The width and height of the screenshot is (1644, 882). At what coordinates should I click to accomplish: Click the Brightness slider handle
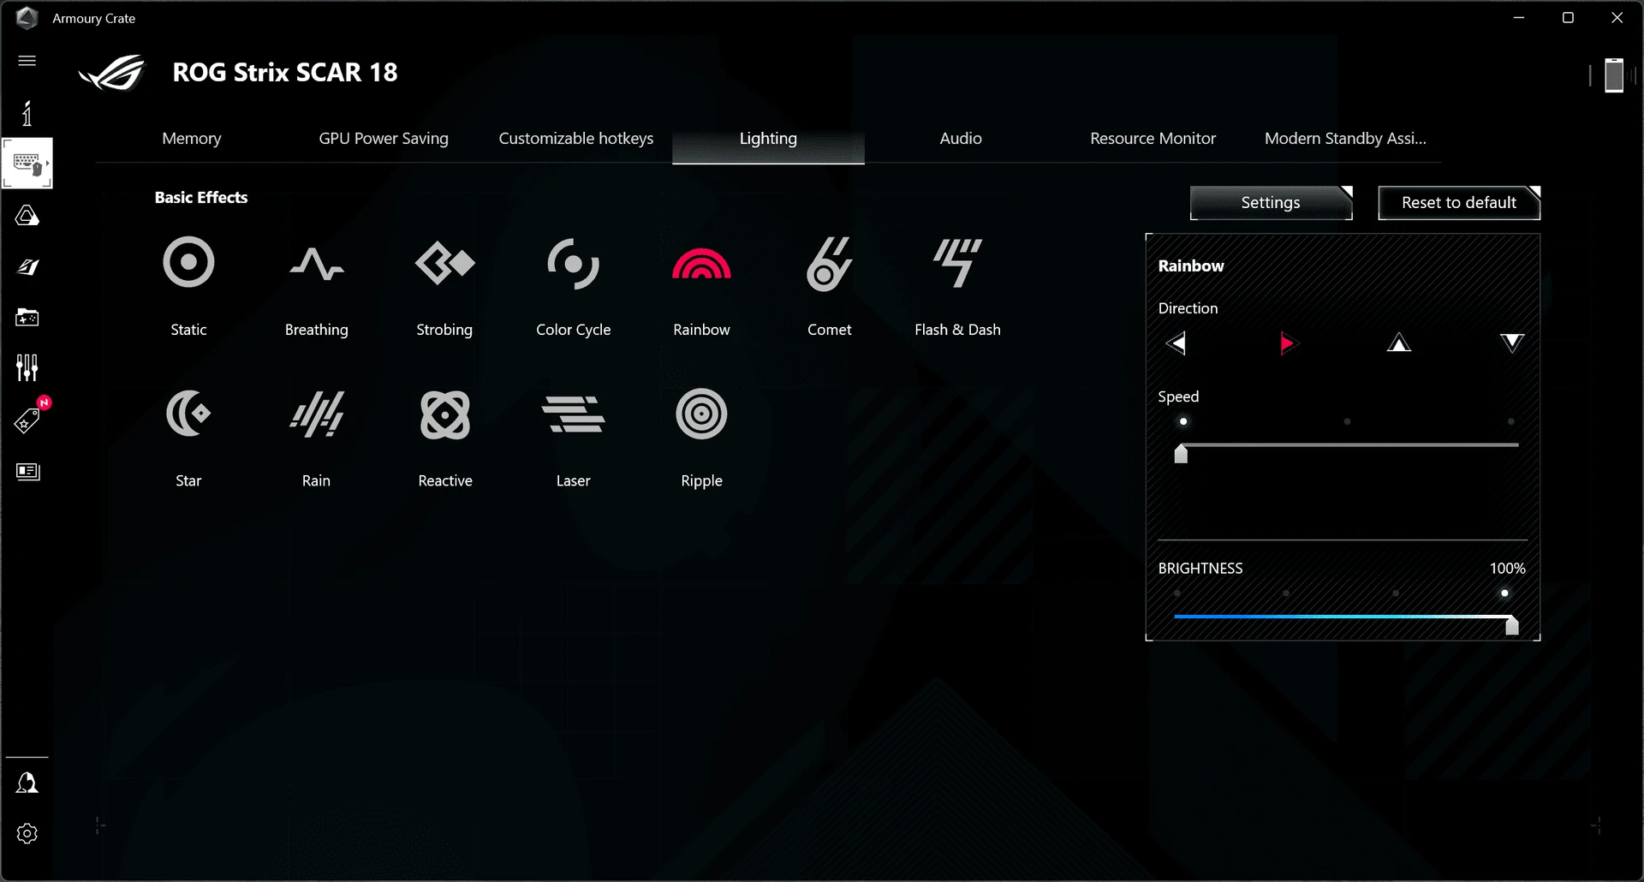1512,624
